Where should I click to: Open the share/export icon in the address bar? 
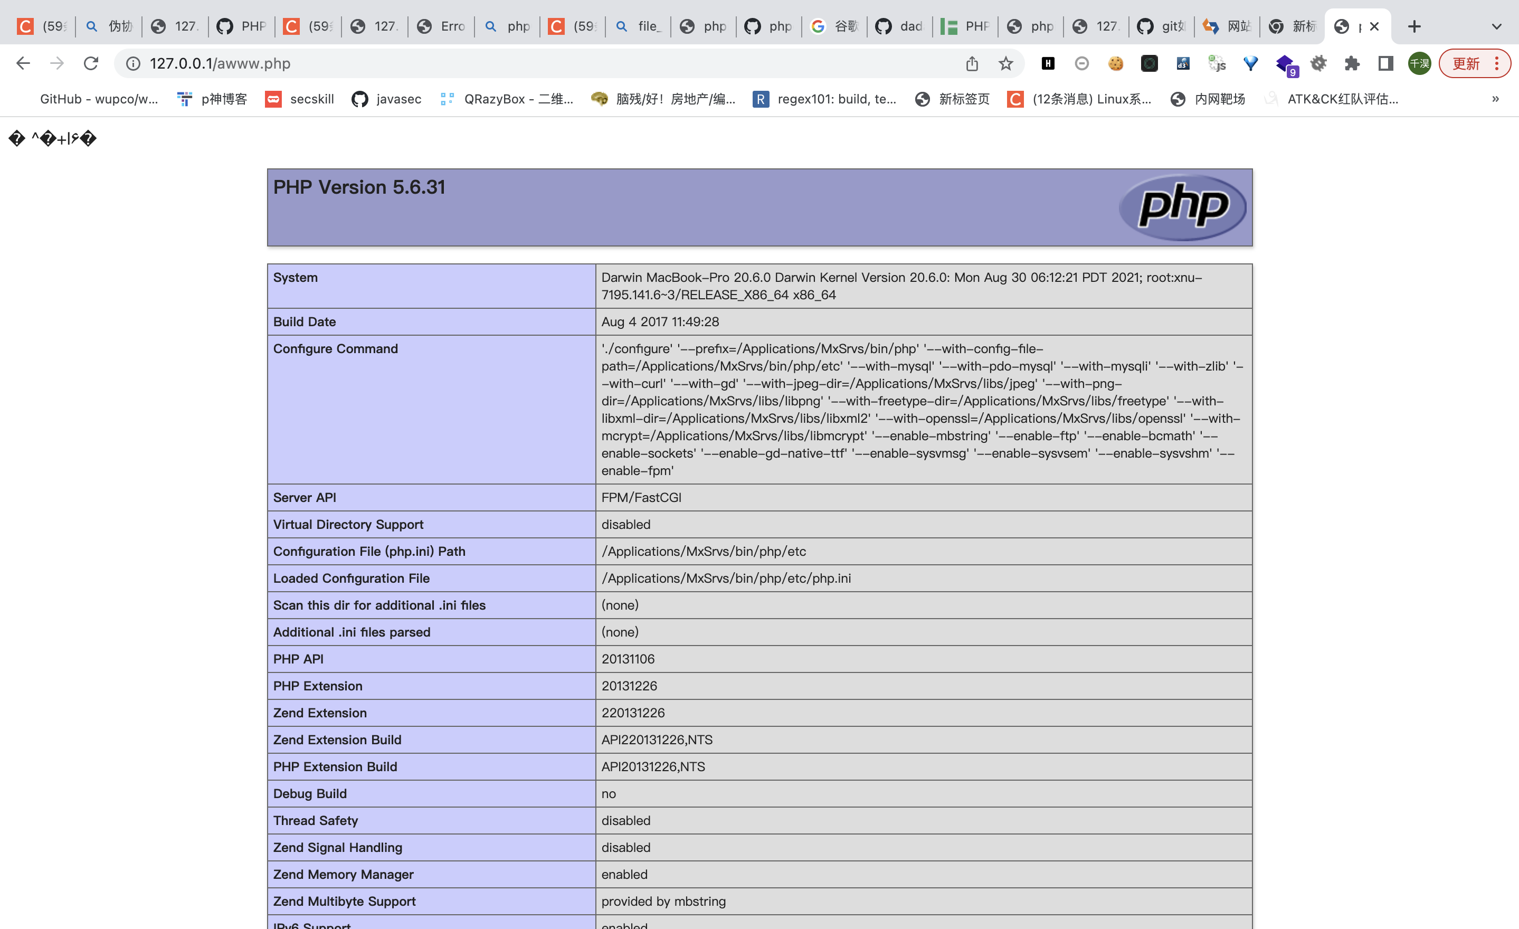[x=973, y=63]
